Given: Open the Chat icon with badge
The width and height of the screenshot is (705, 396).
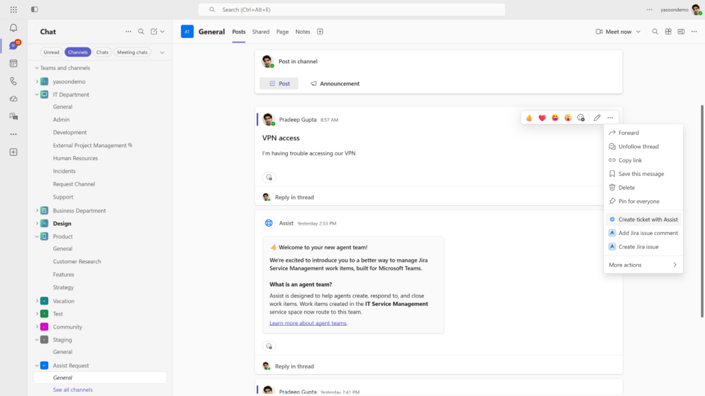Looking at the screenshot, I should click(14, 45).
